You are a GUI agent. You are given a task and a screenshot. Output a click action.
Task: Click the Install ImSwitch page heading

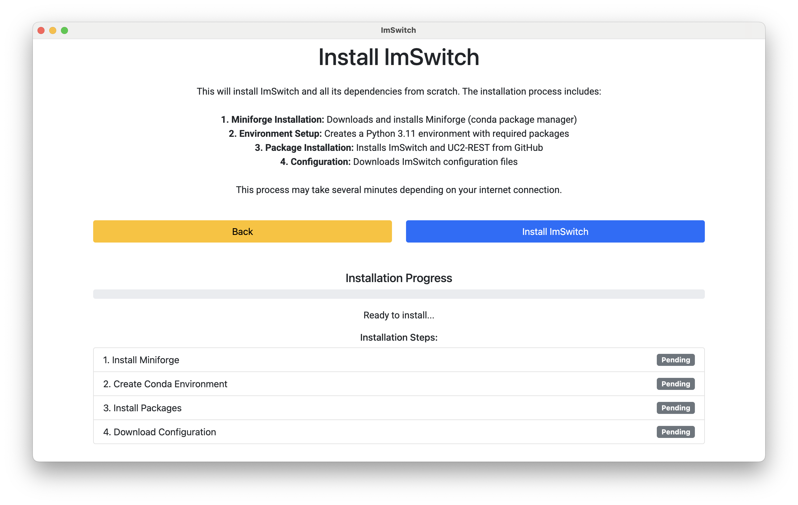tap(399, 57)
